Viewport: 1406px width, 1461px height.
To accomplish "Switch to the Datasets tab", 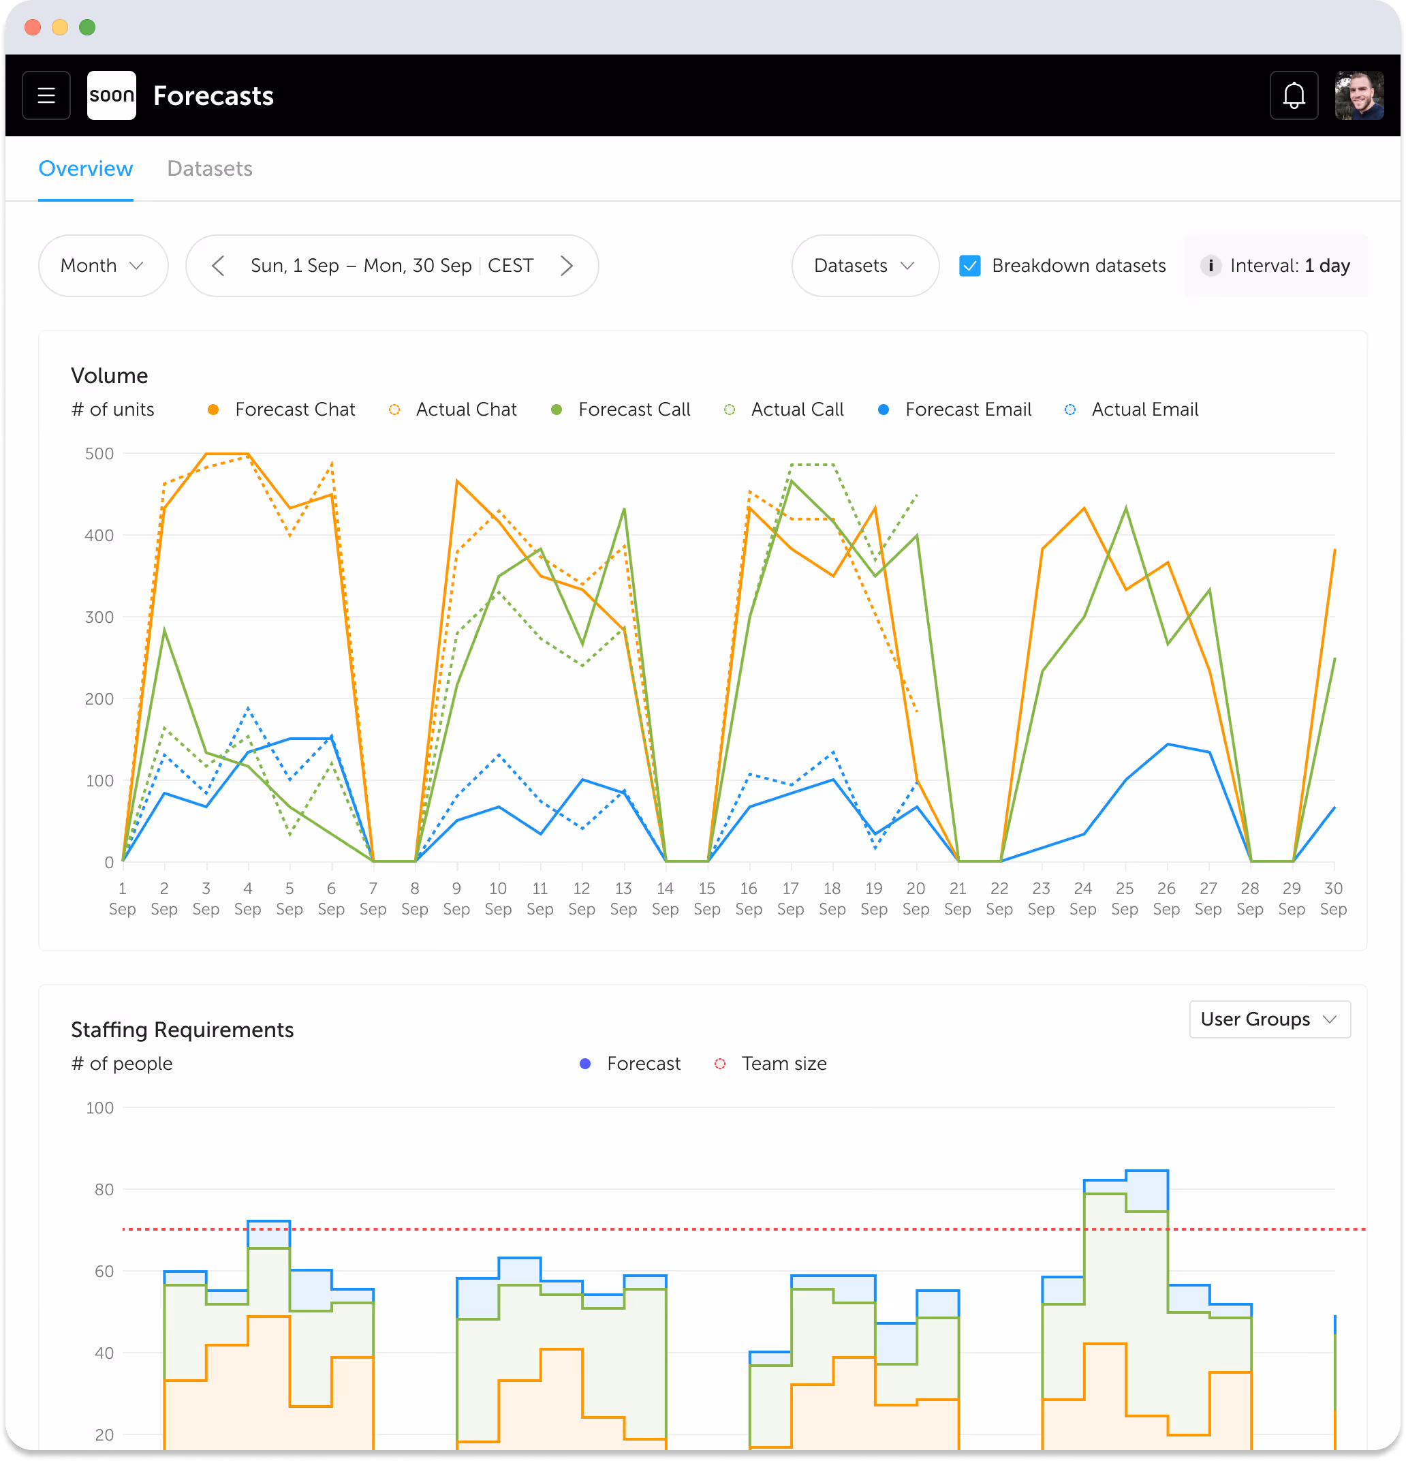I will (x=210, y=168).
